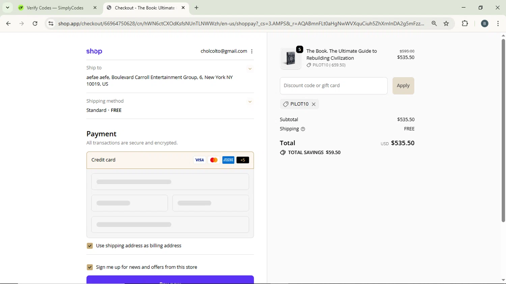This screenshot has height=284, width=506.
Task: Click the shipping address text
Action: click(160, 81)
